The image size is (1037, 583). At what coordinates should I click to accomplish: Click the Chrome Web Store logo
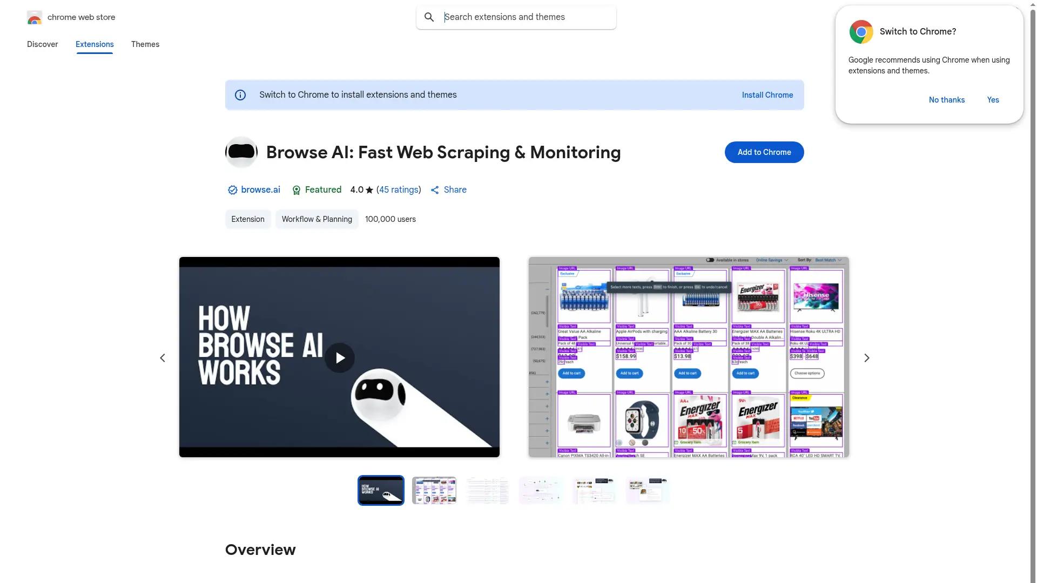(x=35, y=17)
